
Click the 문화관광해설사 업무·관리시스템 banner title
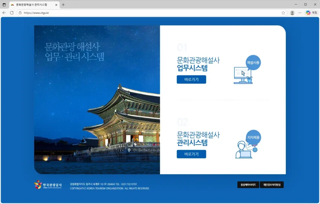pos(75,52)
